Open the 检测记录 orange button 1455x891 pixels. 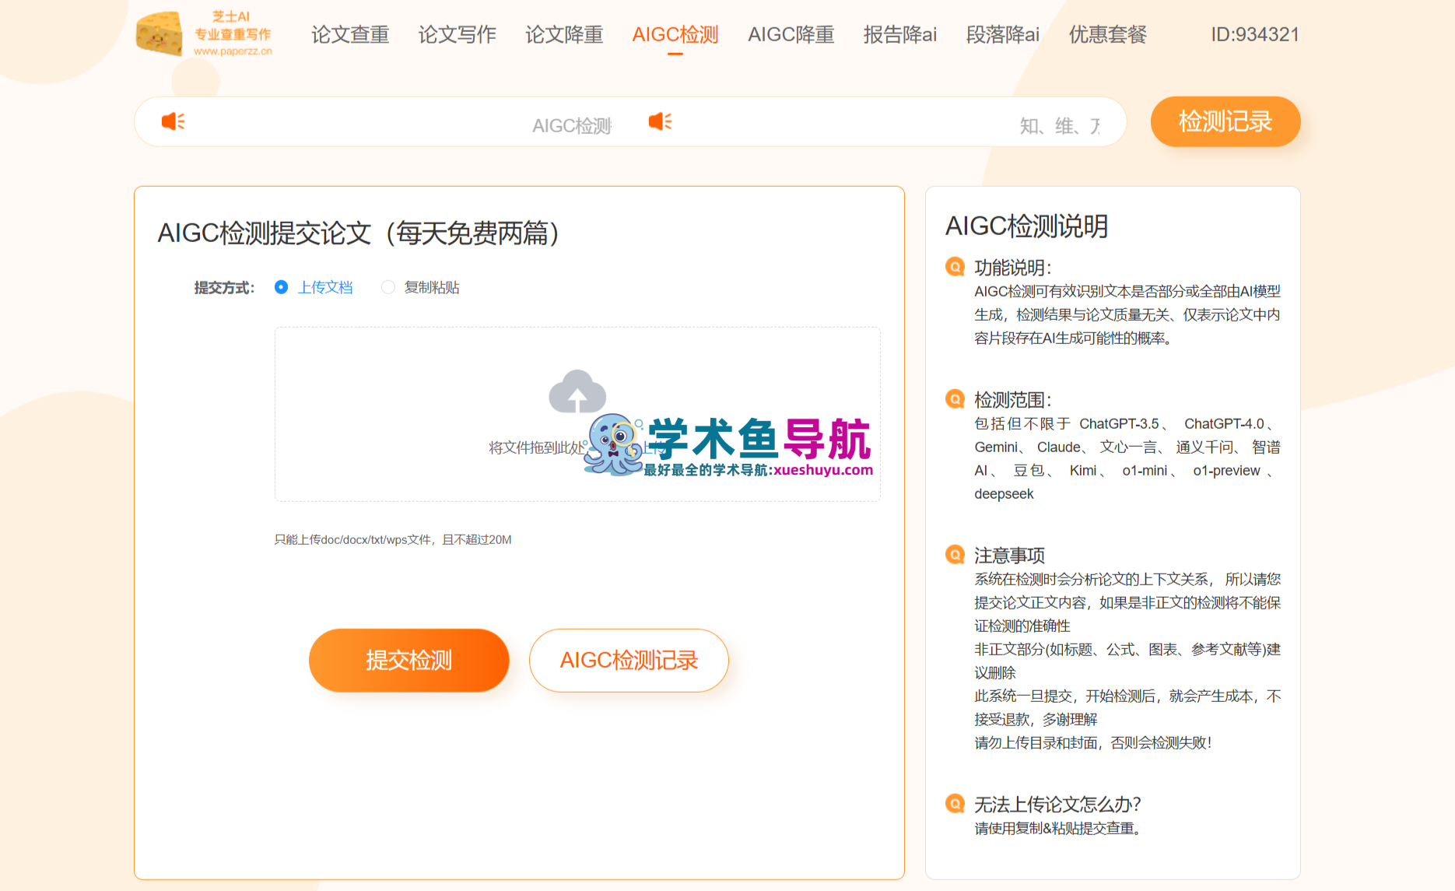click(x=1225, y=121)
